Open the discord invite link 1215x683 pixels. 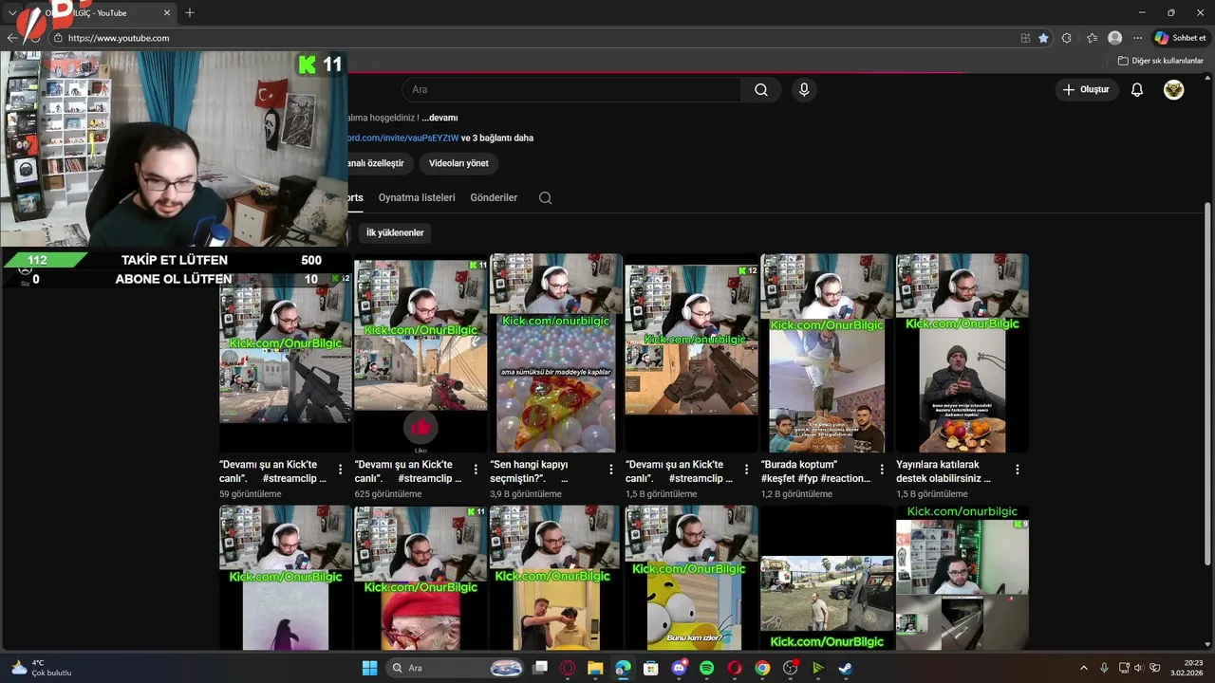point(403,138)
